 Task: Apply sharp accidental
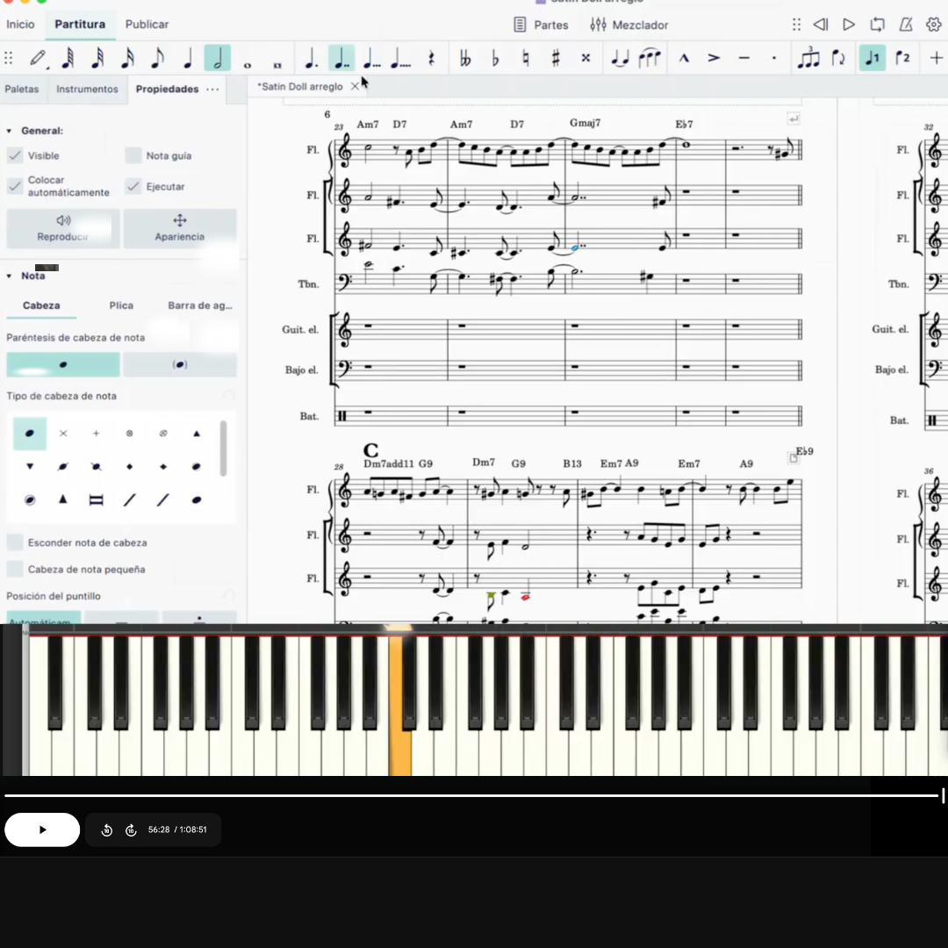[556, 58]
